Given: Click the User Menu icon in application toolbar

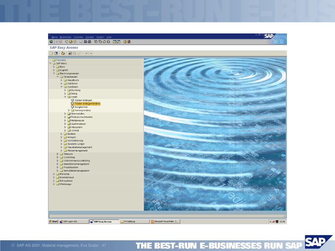Looking at the screenshot, I should click(x=51, y=53).
